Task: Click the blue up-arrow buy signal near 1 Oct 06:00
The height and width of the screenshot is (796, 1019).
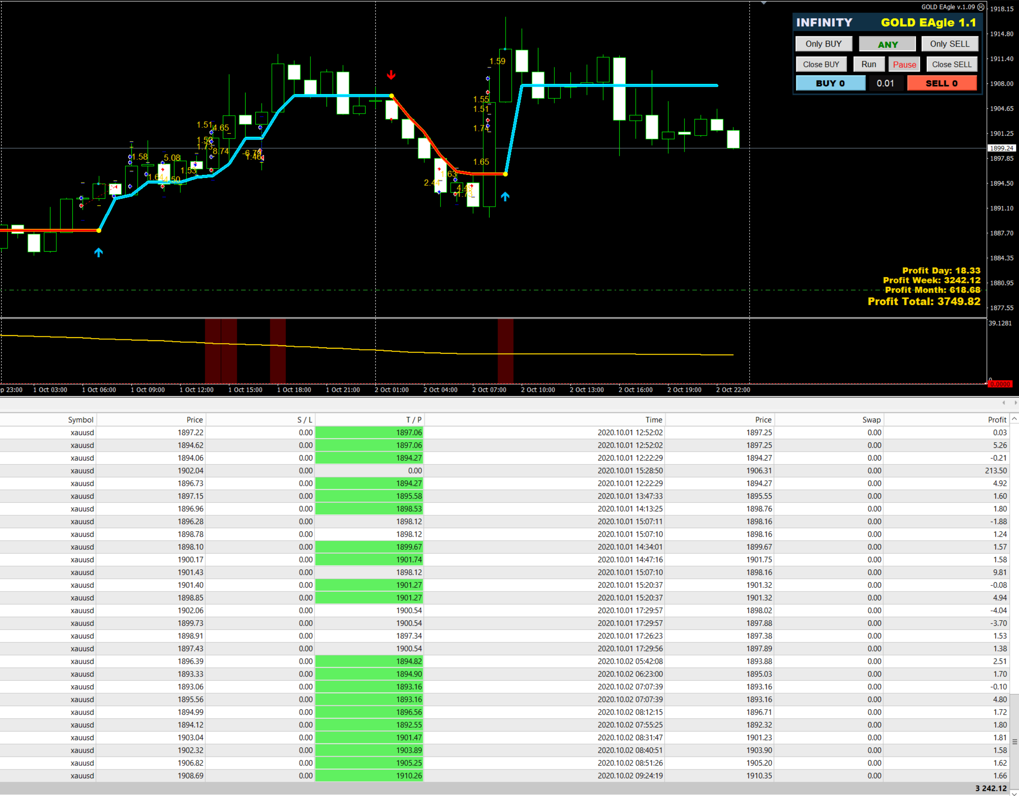Action: 98,252
